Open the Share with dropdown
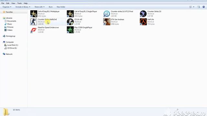Viewport: 207px width, 116px height. pos(39,7)
